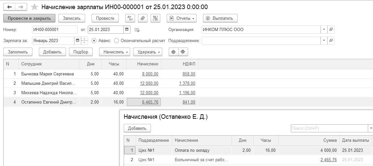Click the Подбор button
This screenshot has width=373, height=166.
81,52
